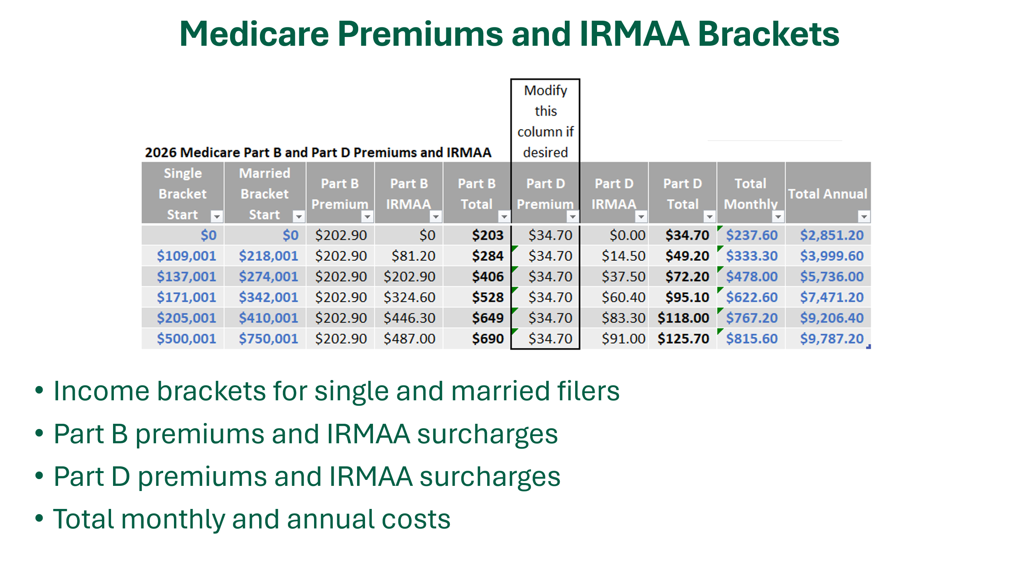Open the Part B IRMAA filter dropdown
Image resolution: width=1019 pixels, height=573 pixels.
pos(435,216)
